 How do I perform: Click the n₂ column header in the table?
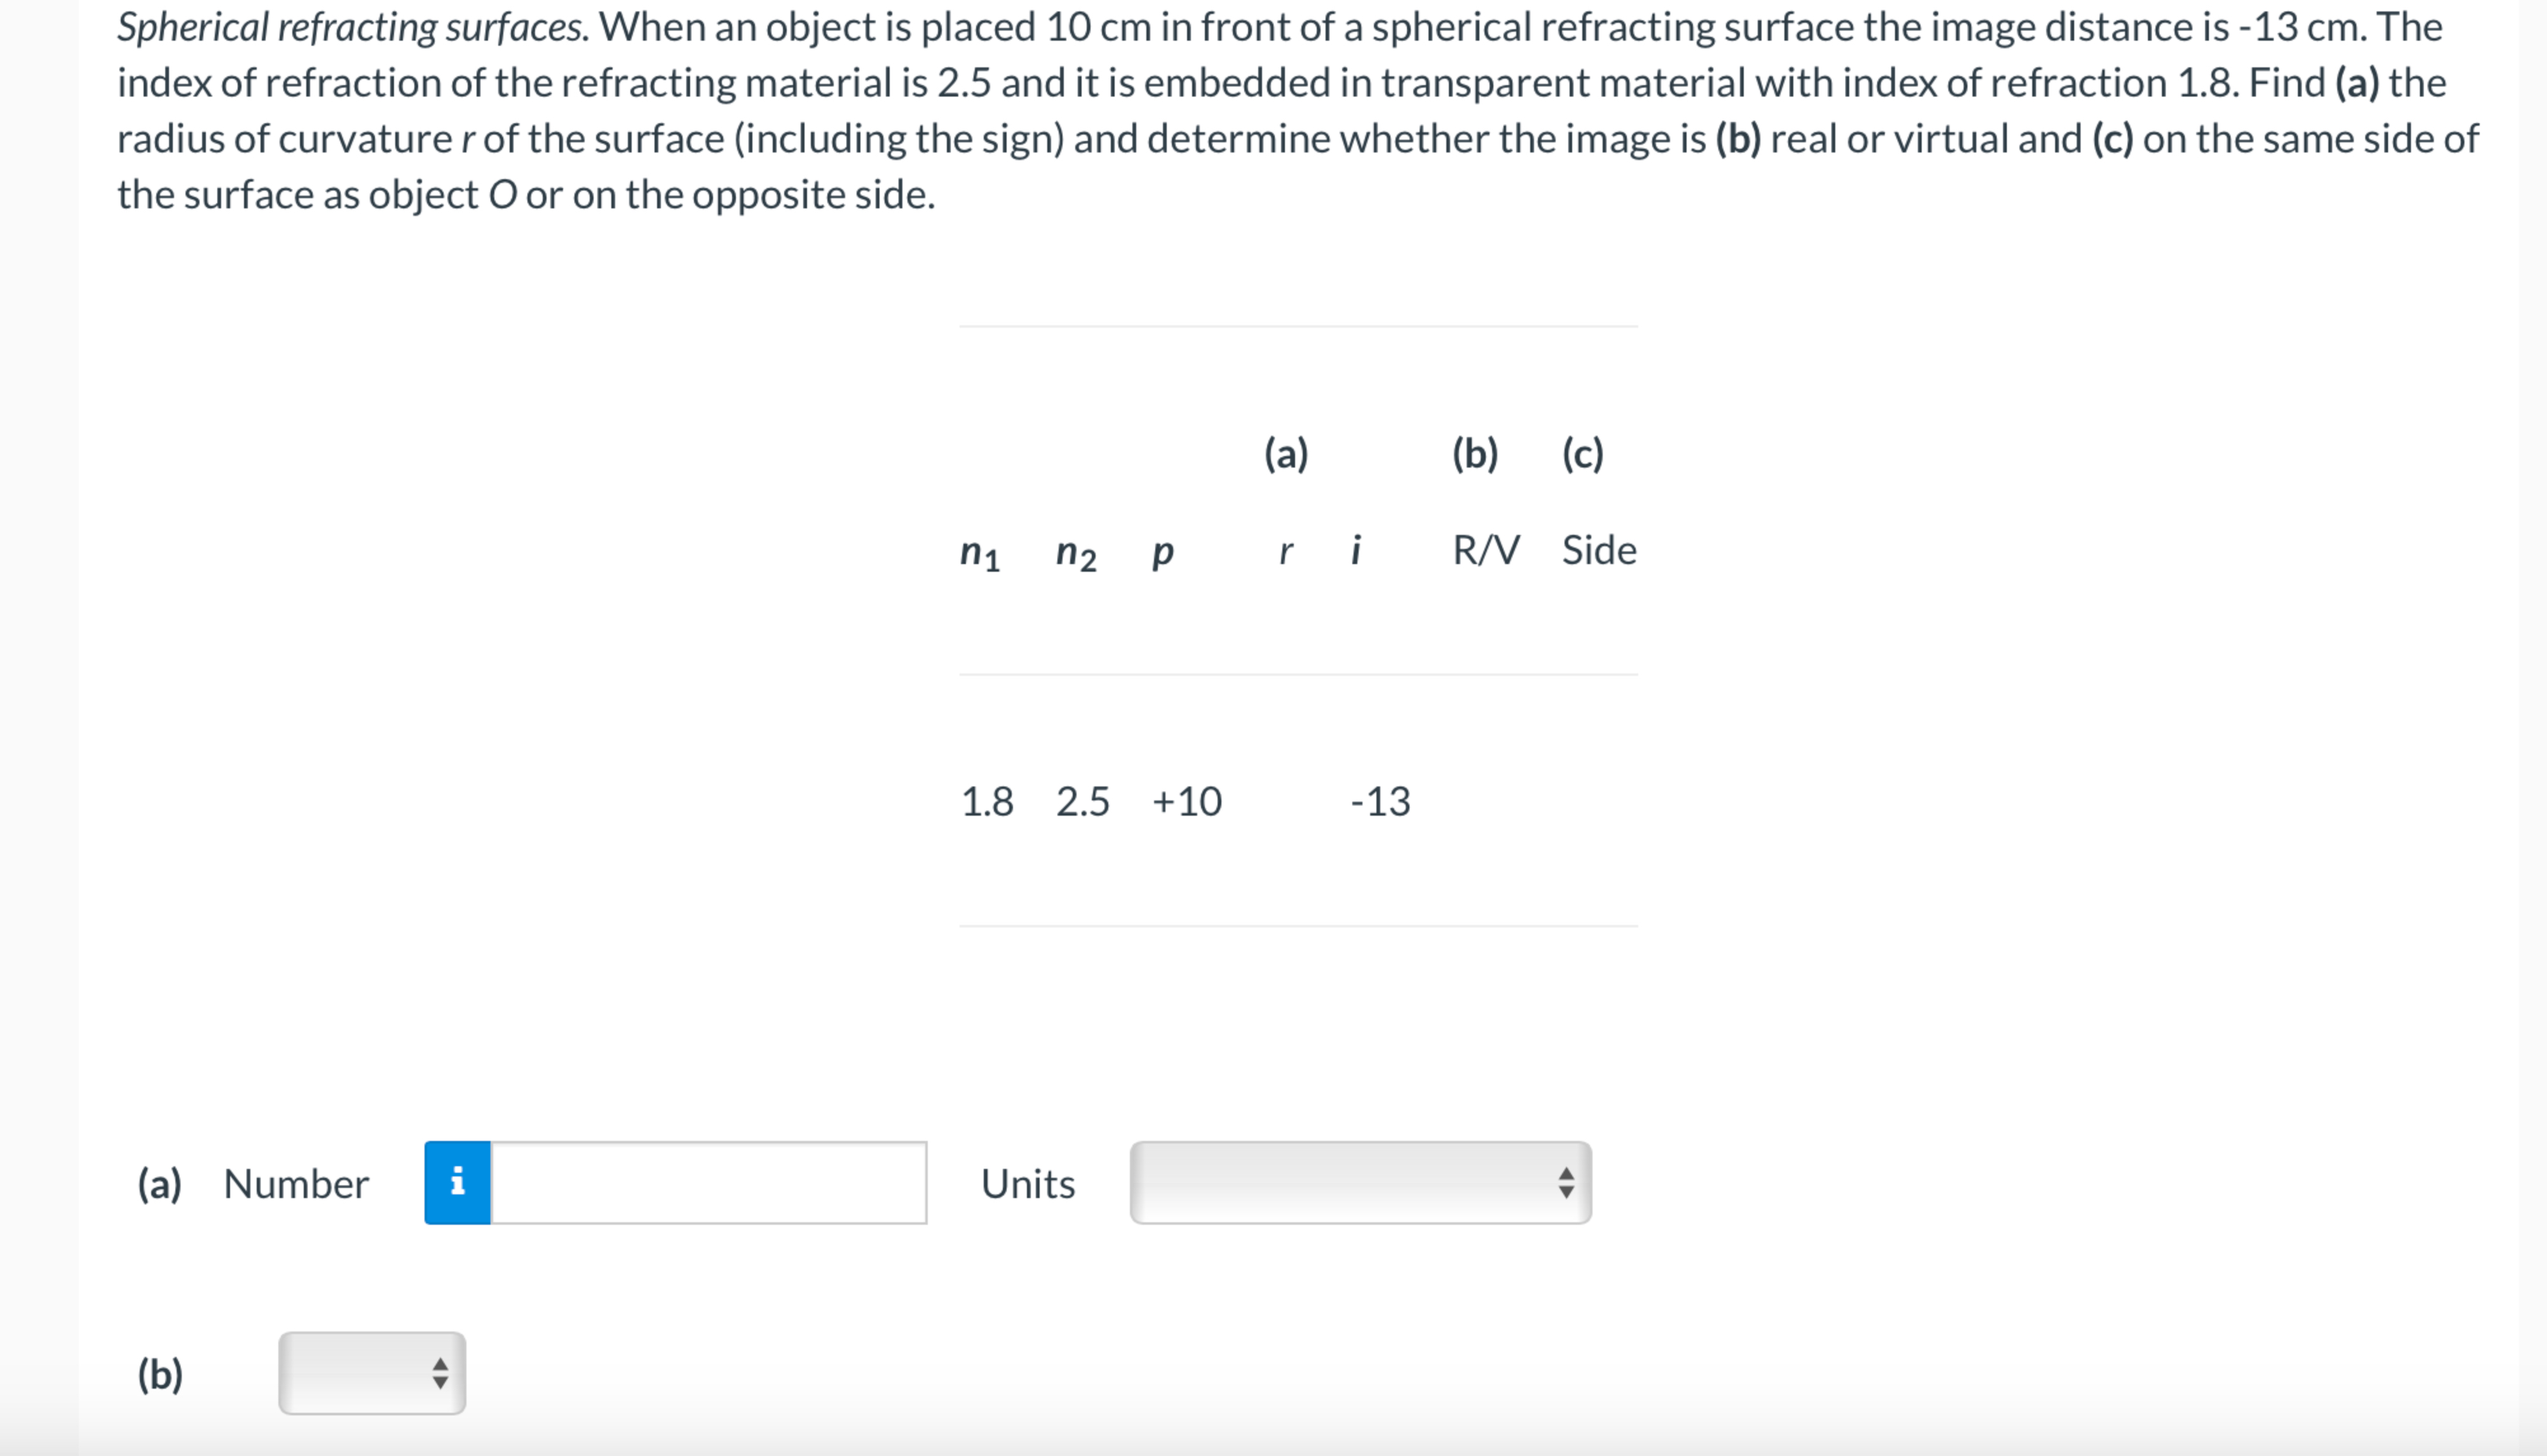[x=1075, y=552]
